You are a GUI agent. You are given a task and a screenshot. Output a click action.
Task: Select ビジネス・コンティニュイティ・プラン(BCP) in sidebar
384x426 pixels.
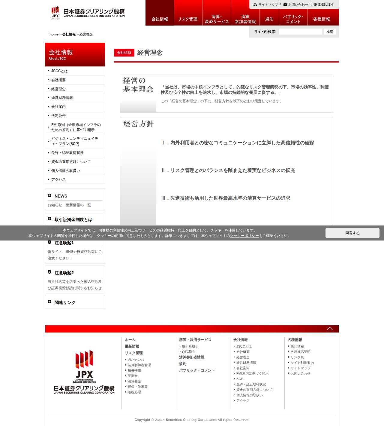point(75,141)
